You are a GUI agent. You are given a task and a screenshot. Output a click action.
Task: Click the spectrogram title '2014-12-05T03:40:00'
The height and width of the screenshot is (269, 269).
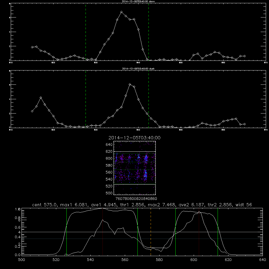click(x=134, y=138)
